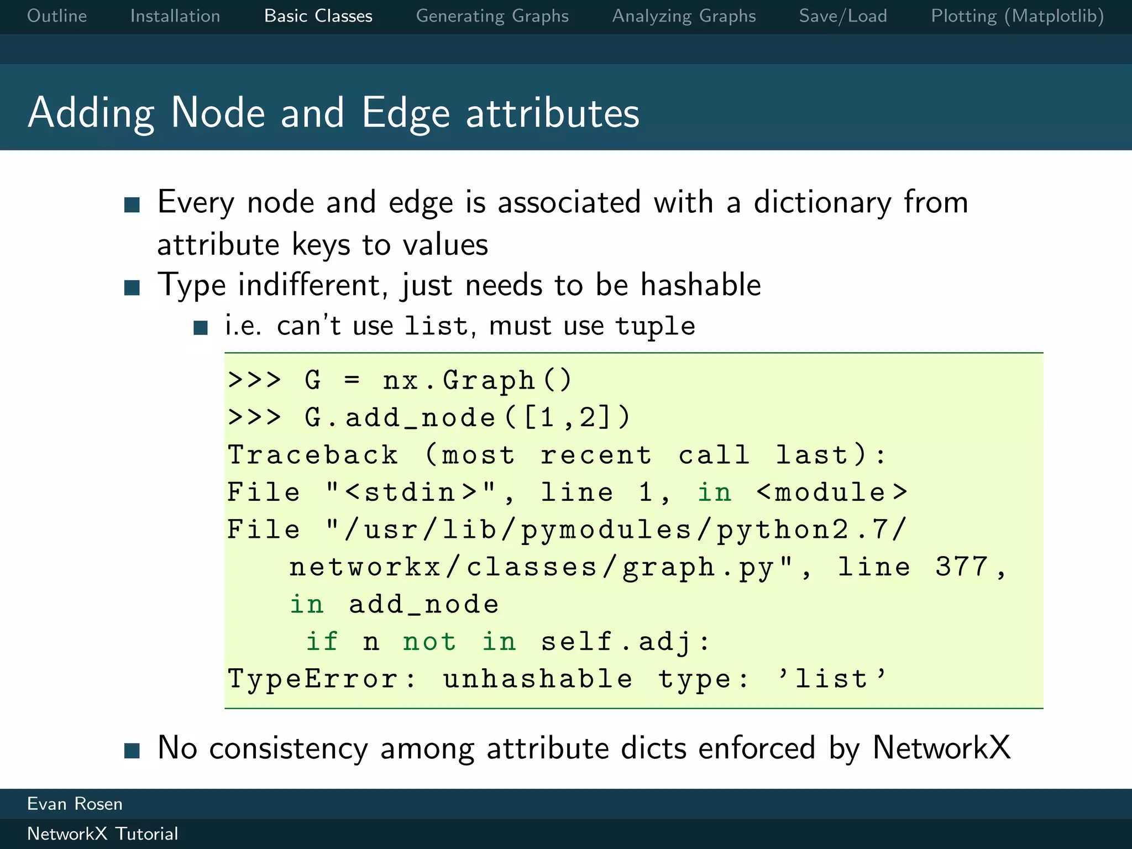The width and height of the screenshot is (1132, 849).
Task: Click NetworkX Tutorial title in footer
Action: tap(103, 834)
